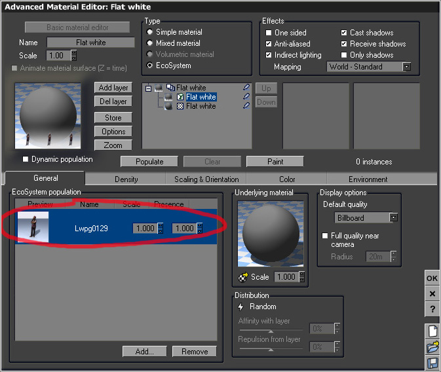Select the highlighted Flat white layer row
Screen dimensions: 441x372
point(201,97)
